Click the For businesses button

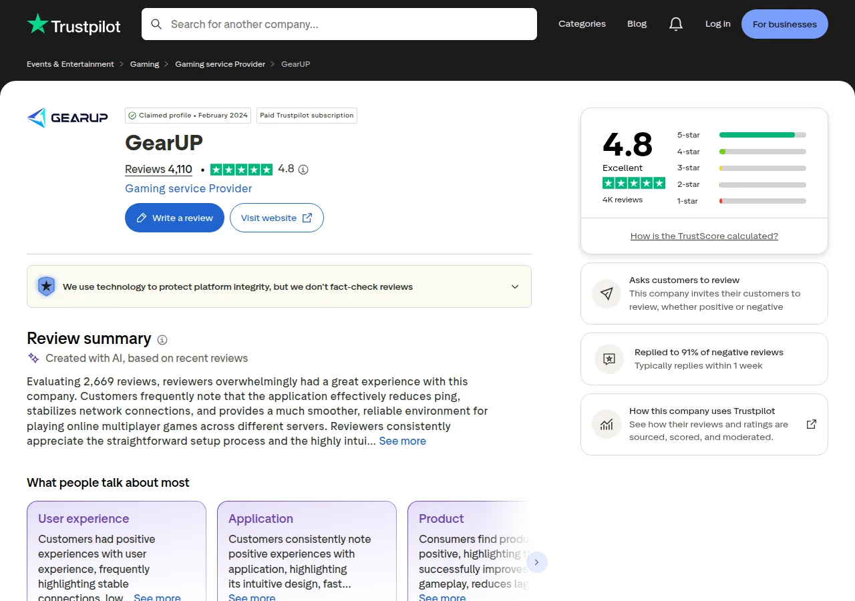(x=785, y=24)
